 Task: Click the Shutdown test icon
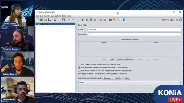pos(95,20)
